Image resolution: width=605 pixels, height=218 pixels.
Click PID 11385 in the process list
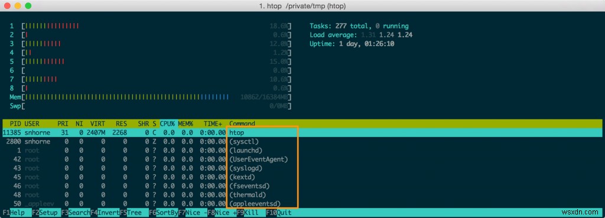coord(12,133)
